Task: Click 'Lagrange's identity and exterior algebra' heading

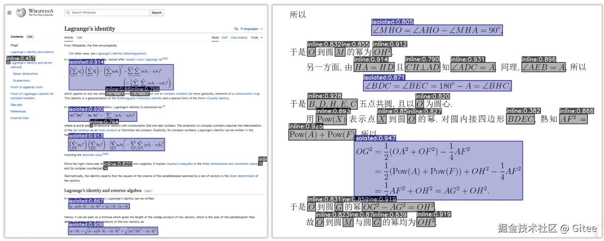Action: tap(103, 191)
